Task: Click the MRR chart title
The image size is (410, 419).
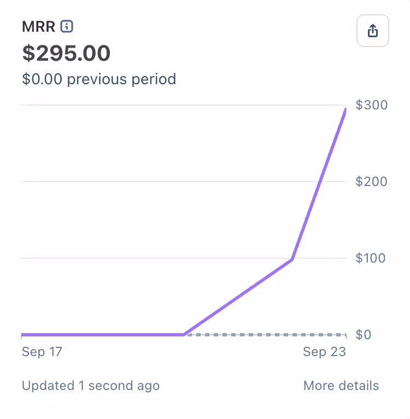Action: [x=38, y=26]
